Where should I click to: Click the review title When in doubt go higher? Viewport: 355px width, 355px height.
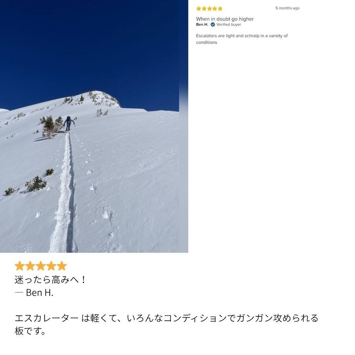[225, 19]
